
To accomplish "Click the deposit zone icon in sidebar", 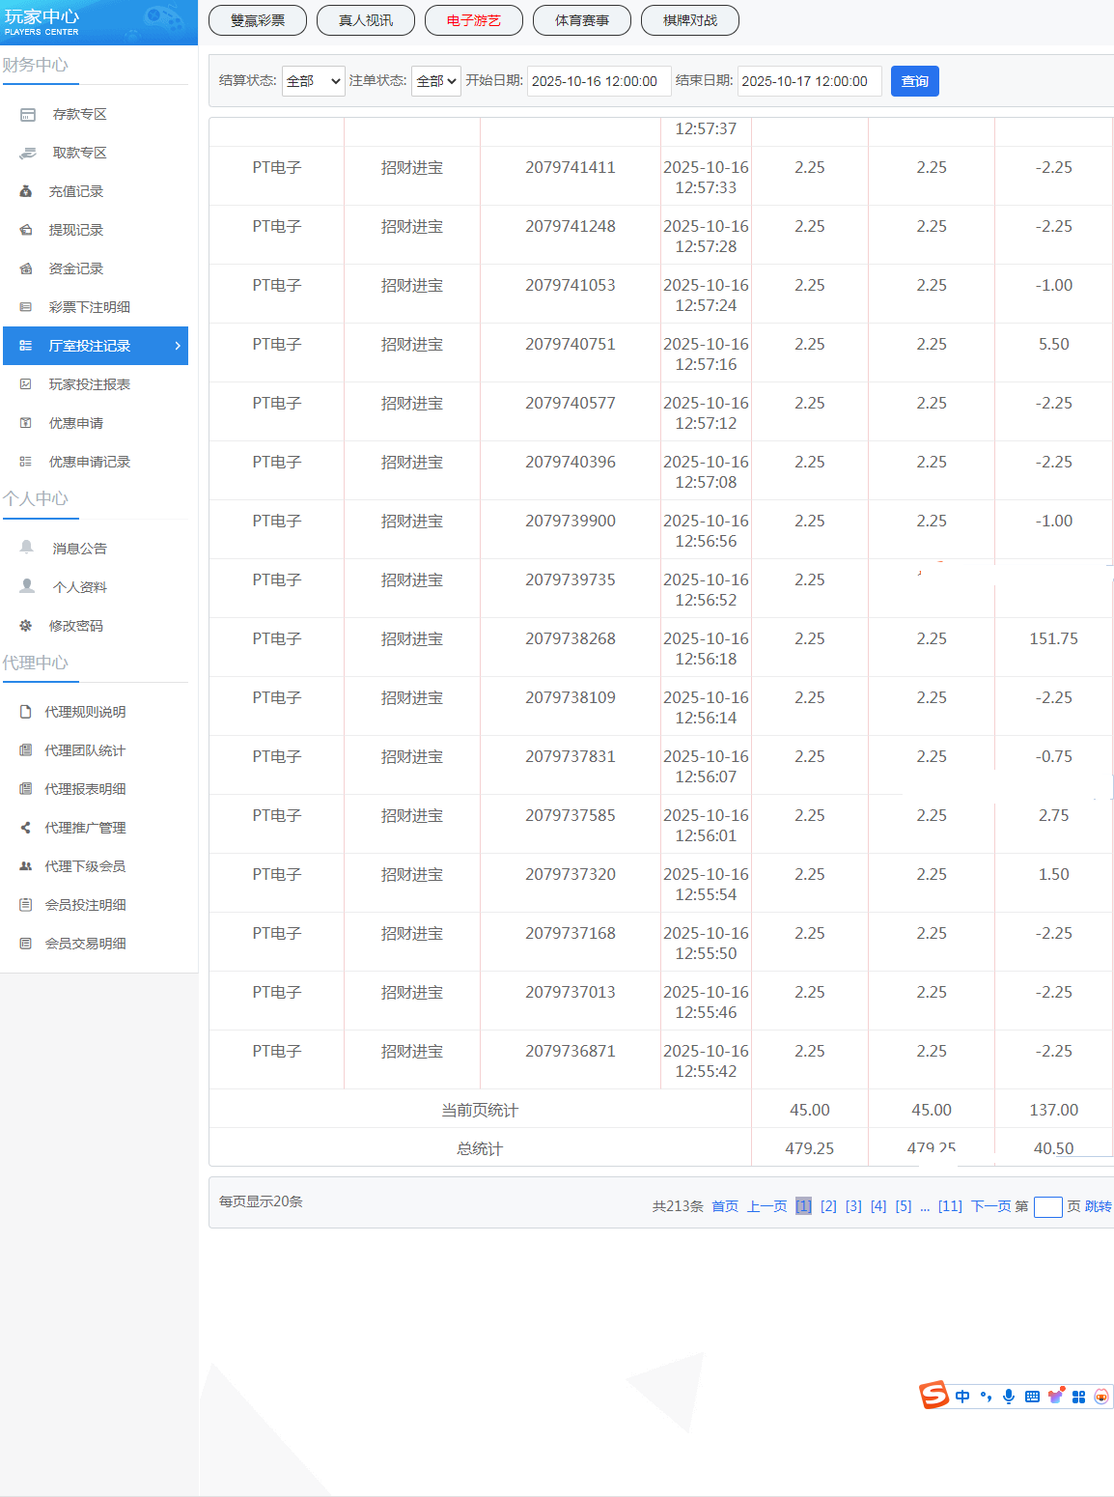I will click(28, 115).
